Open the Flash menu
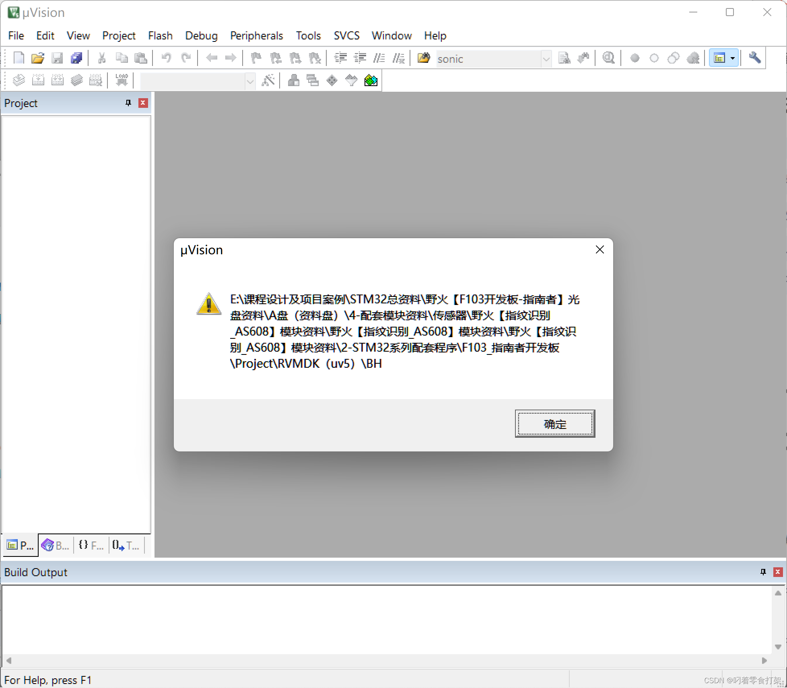Image resolution: width=787 pixels, height=688 pixels. click(x=160, y=36)
